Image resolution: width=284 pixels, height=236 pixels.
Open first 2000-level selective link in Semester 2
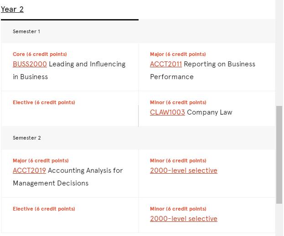[183, 171]
